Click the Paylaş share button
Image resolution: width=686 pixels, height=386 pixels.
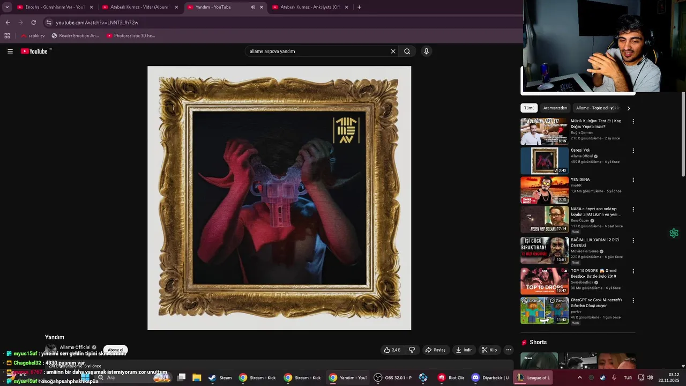(435, 350)
